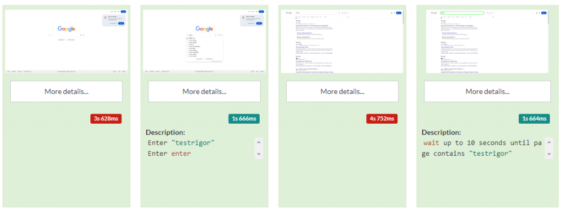
Task: Click the green 1s 666ms duration badge
Action: point(244,119)
